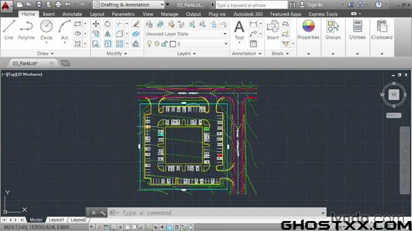Screen dimensions: 412x231
Task: Toggle layer 0 on/off light bulb
Action: [x=149, y=44]
